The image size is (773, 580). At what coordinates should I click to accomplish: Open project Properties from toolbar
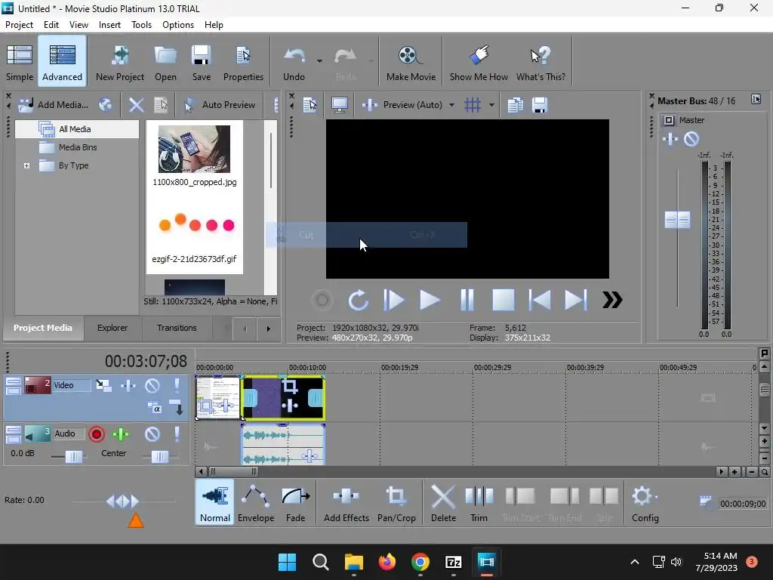(x=243, y=62)
